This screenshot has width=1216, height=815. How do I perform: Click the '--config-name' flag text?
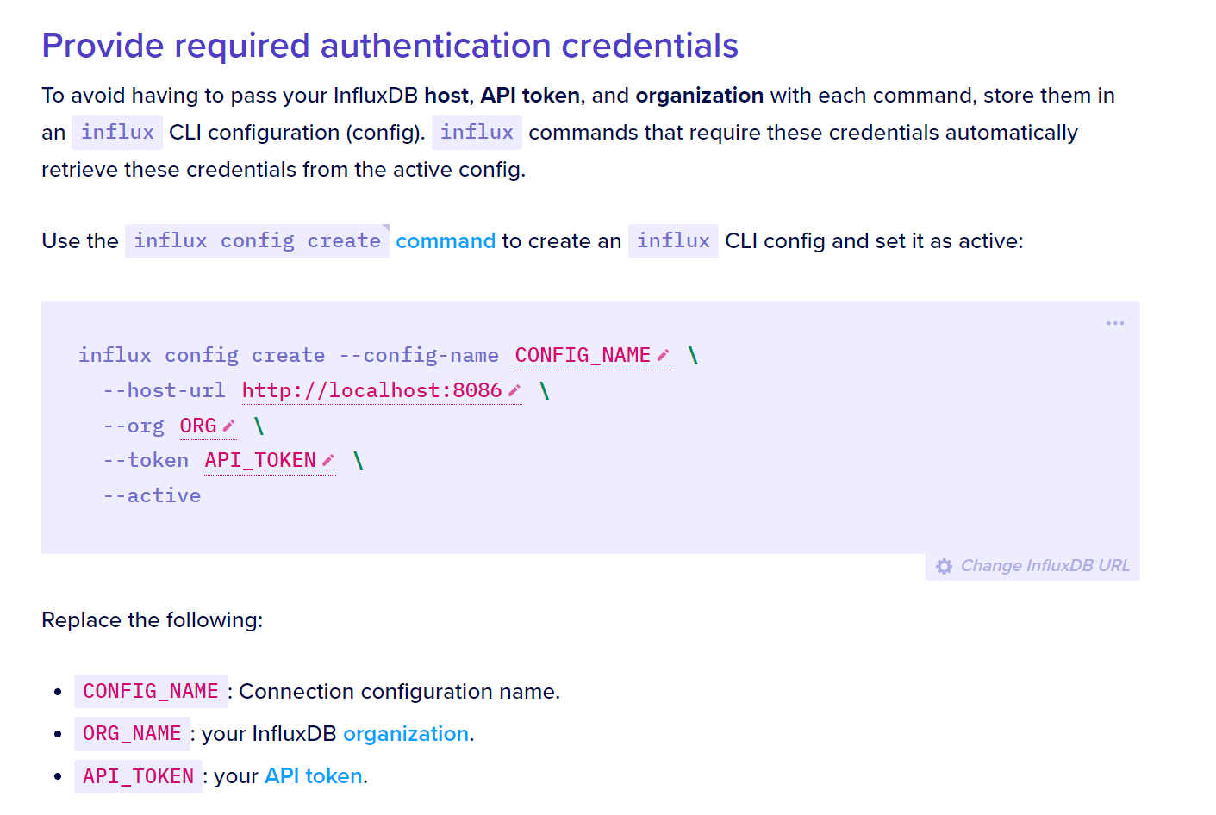click(419, 355)
